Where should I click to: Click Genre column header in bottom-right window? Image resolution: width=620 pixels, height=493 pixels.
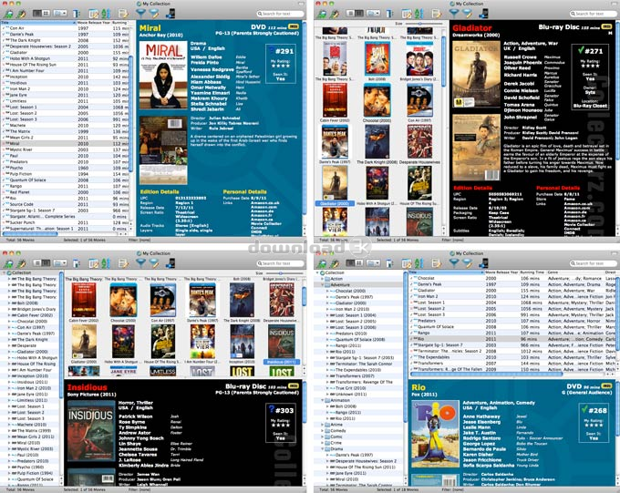click(x=575, y=272)
